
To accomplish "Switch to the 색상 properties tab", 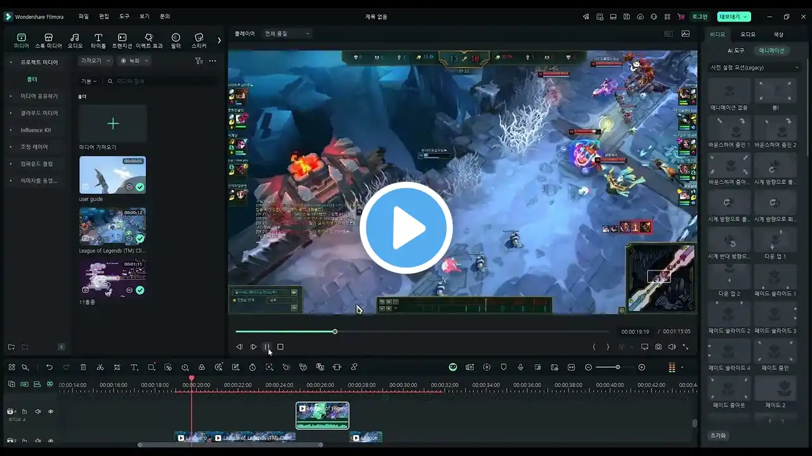I will (x=778, y=34).
